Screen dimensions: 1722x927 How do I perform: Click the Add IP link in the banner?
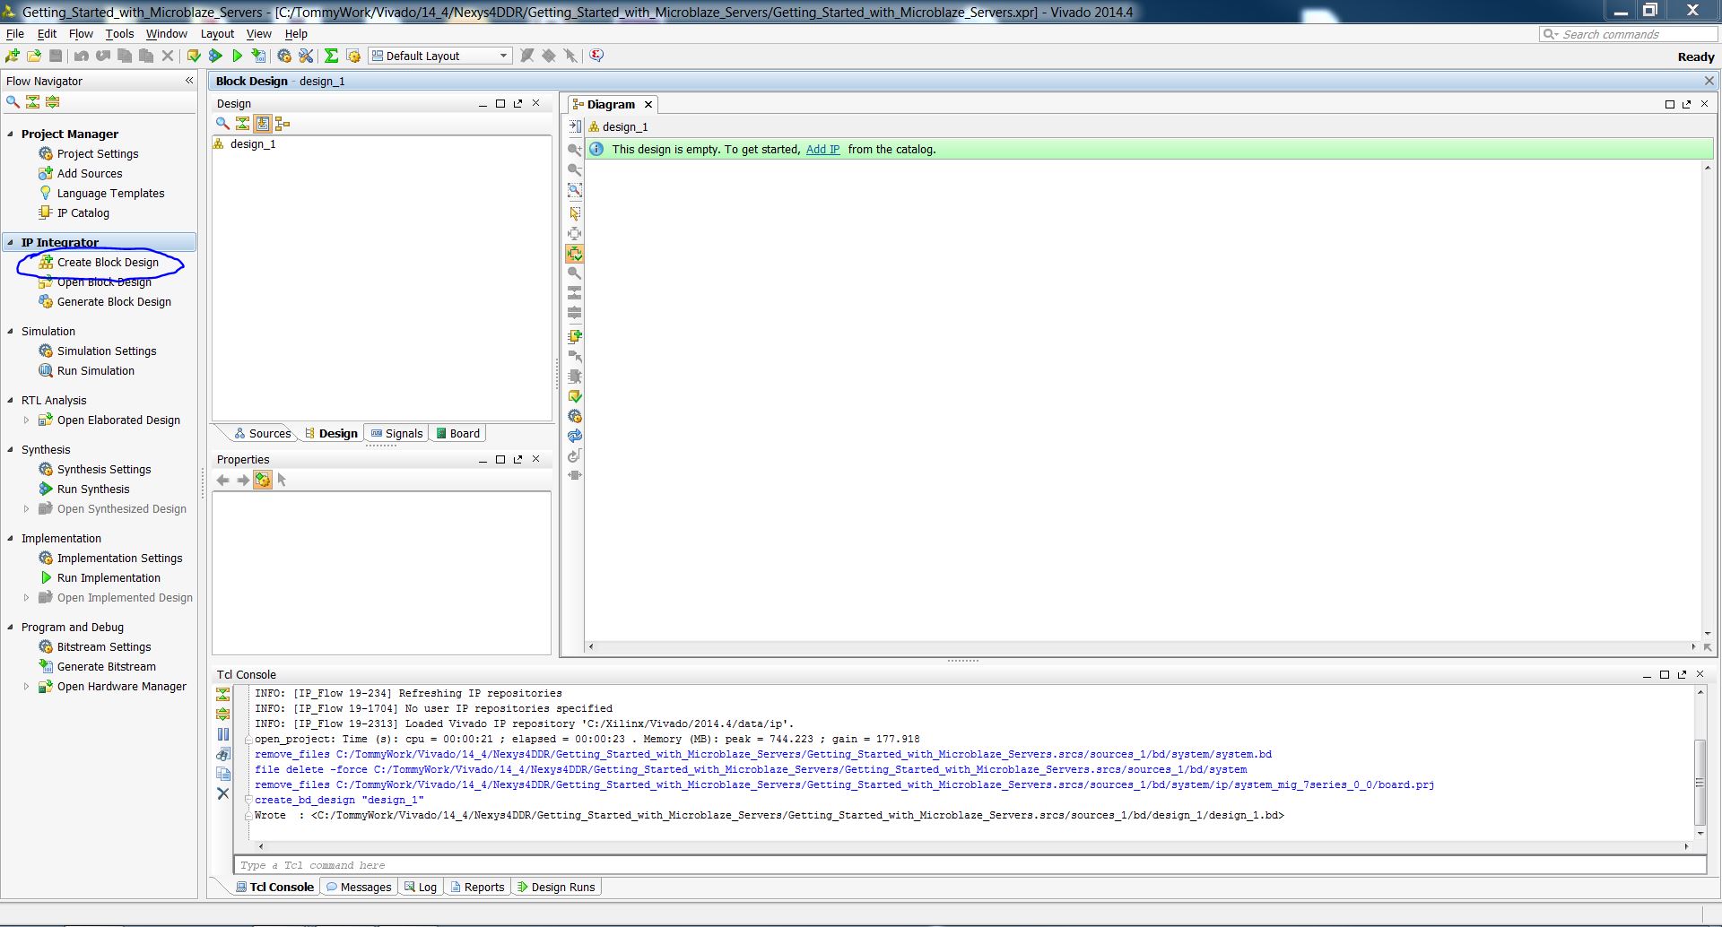(822, 150)
